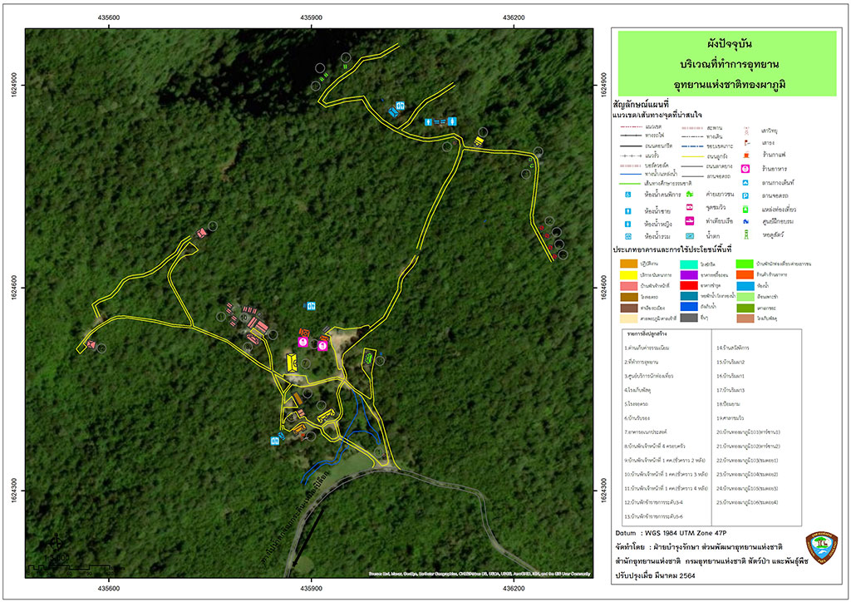
Task: Click the green camp icon on the map
Action: (x=369, y=358)
